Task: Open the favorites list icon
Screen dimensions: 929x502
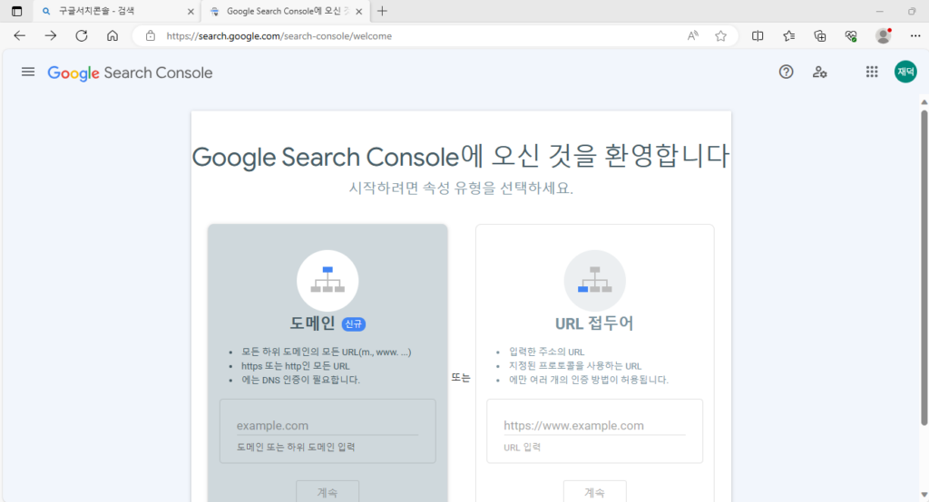Action: coord(788,35)
